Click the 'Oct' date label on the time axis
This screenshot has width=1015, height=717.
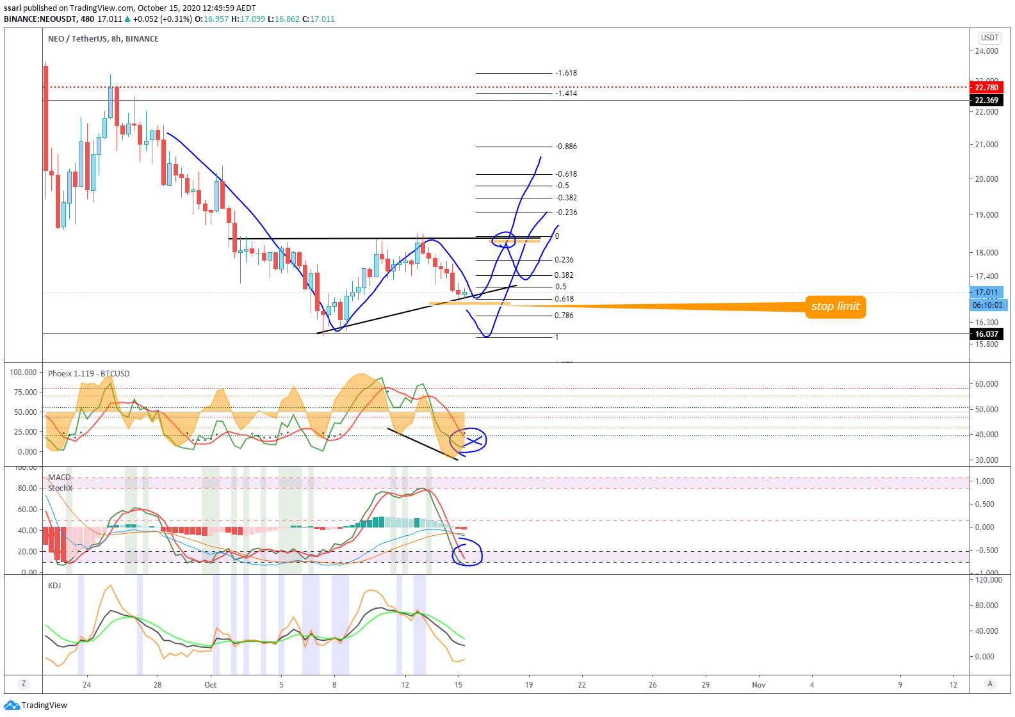coord(210,684)
